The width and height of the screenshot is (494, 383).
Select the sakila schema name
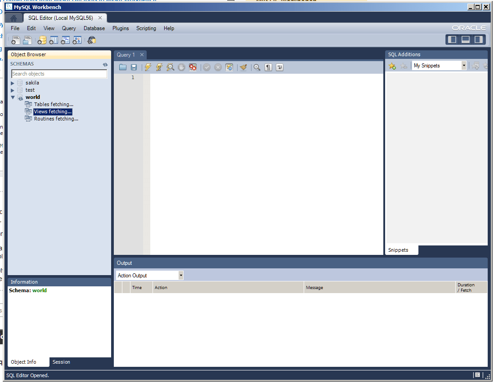tap(32, 83)
